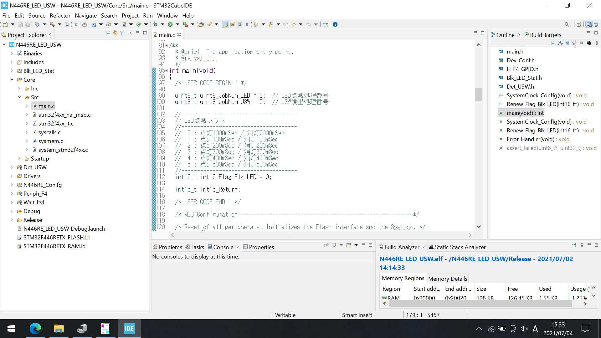This screenshot has width=601, height=338.
Task: Collapse the Core folder
Action: tap(12, 80)
